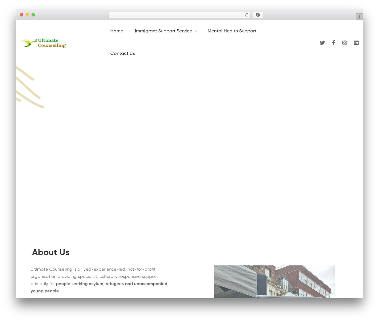Screen dimensions: 379x321
Task: Open a new browser tab
Action: point(359,17)
